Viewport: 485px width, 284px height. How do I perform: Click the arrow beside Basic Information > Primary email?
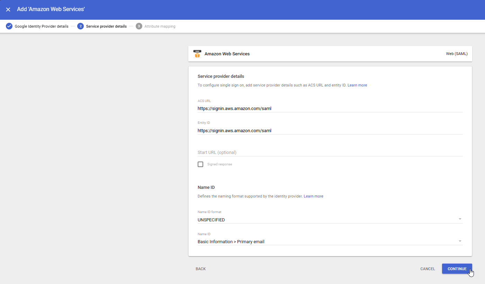click(460, 241)
